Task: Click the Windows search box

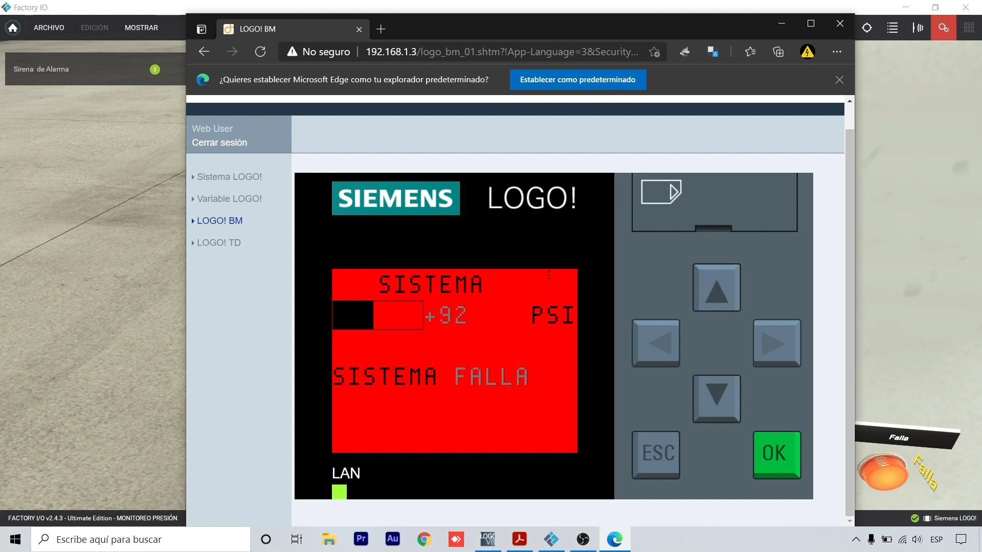Action: point(141,539)
